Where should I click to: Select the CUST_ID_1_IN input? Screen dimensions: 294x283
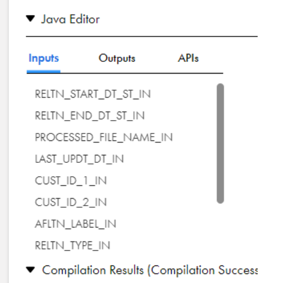[71, 180]
